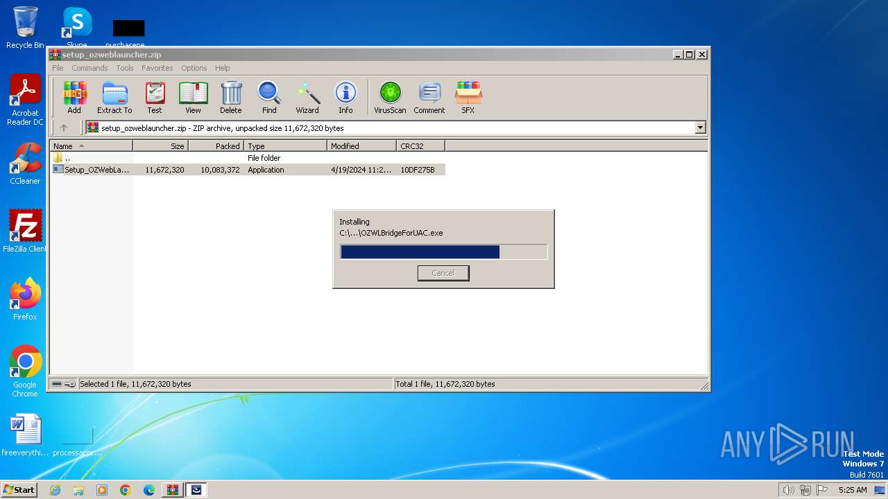Screen dimensions: 888x499
Task: Open Chrome from the taskbar
Action: pyautogui.click(x=126, y=490)
